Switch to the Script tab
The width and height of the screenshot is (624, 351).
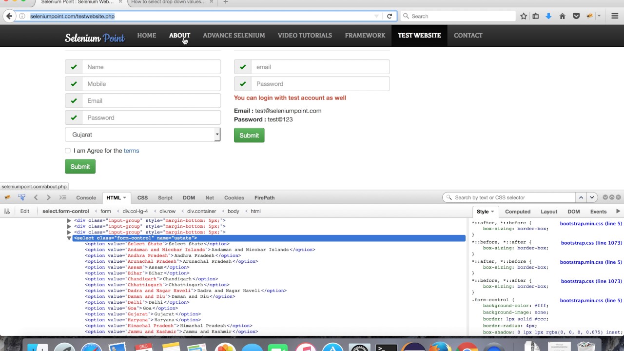[x=165, y=197]
